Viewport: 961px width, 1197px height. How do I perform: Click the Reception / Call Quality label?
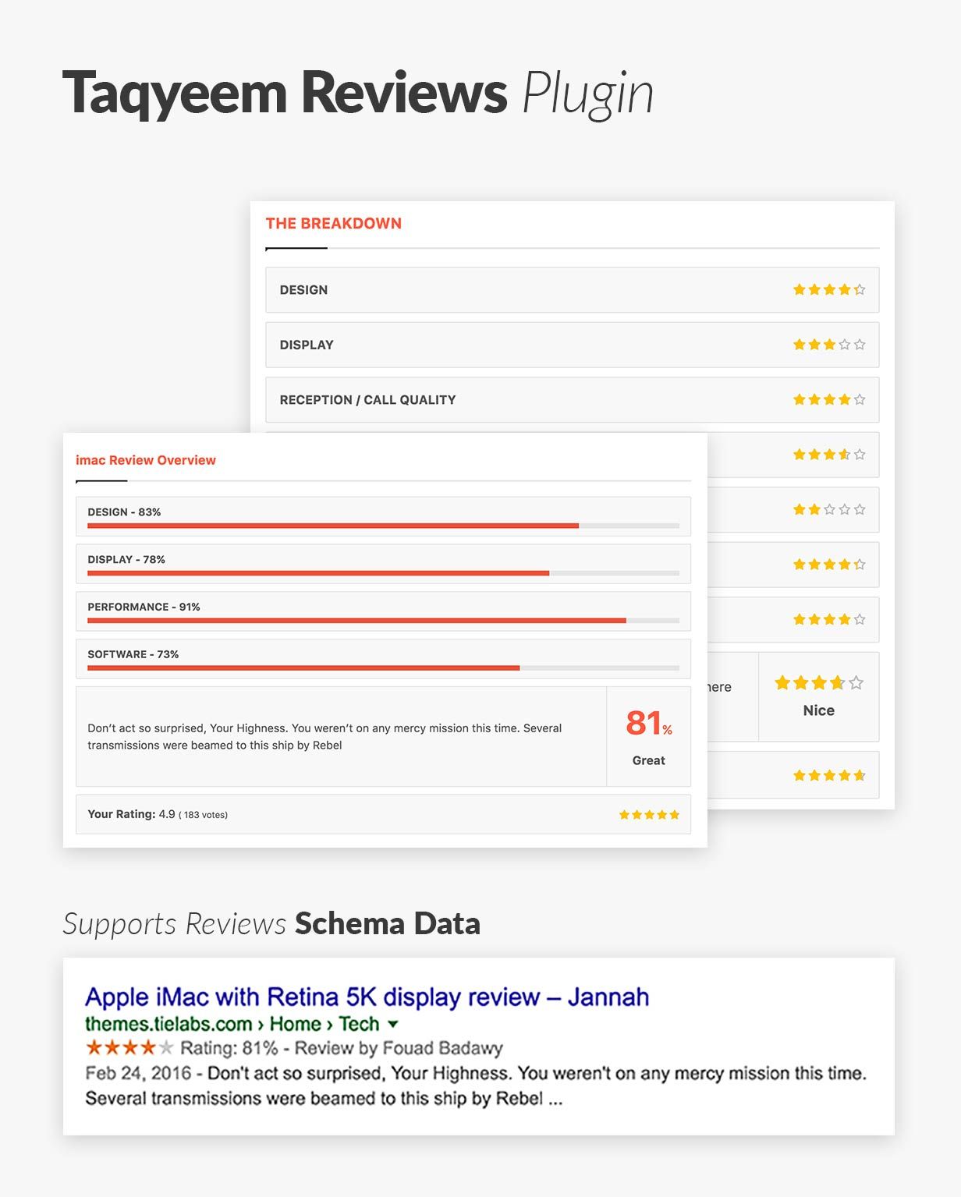click(367, 400)
